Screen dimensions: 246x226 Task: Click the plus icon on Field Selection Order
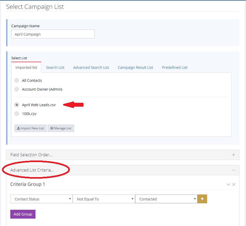(233, 155)
